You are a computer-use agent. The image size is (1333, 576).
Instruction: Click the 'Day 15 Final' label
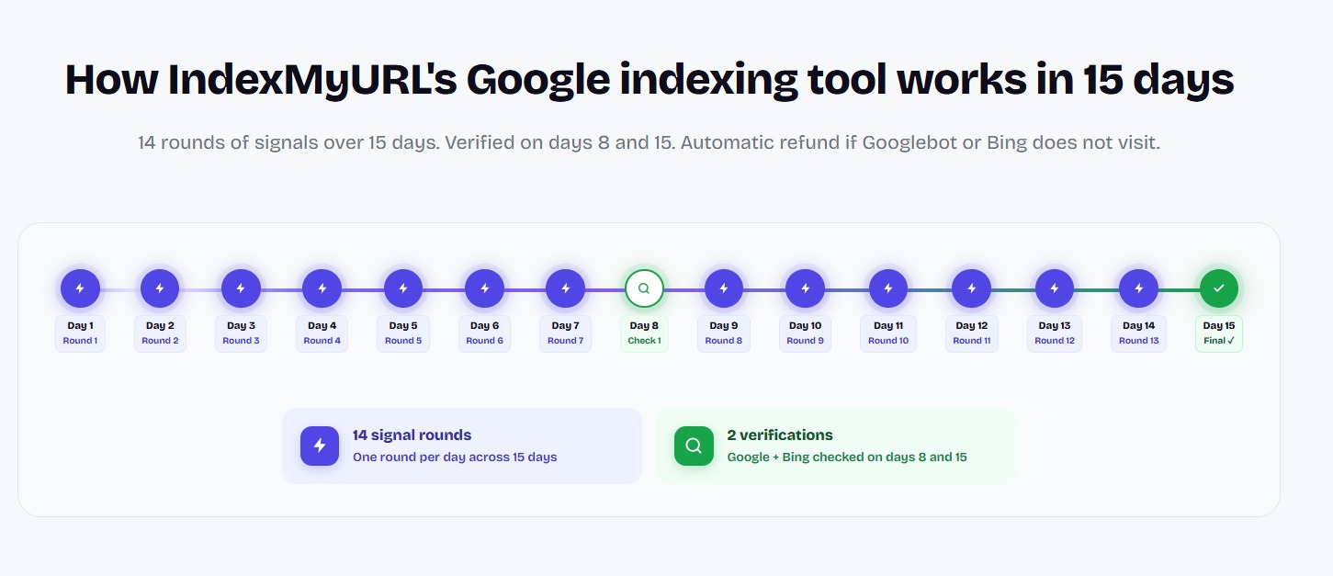point(1219,333)
